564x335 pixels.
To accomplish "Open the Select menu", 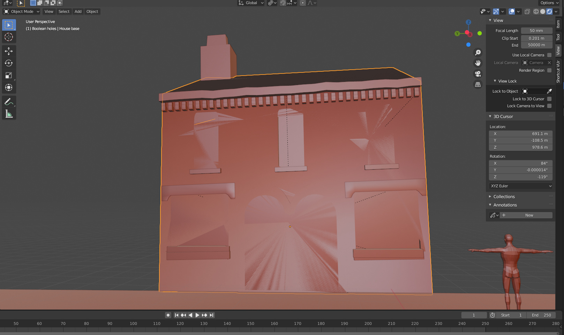I will 64,11.
